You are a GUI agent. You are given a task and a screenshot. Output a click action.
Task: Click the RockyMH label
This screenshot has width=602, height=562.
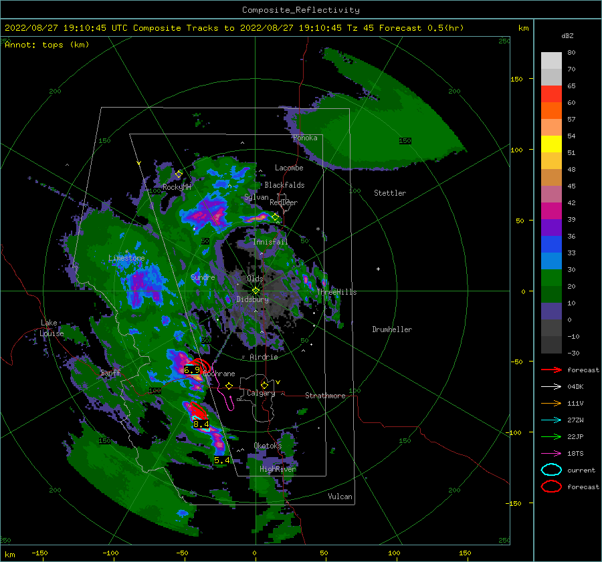coord(177,187)
